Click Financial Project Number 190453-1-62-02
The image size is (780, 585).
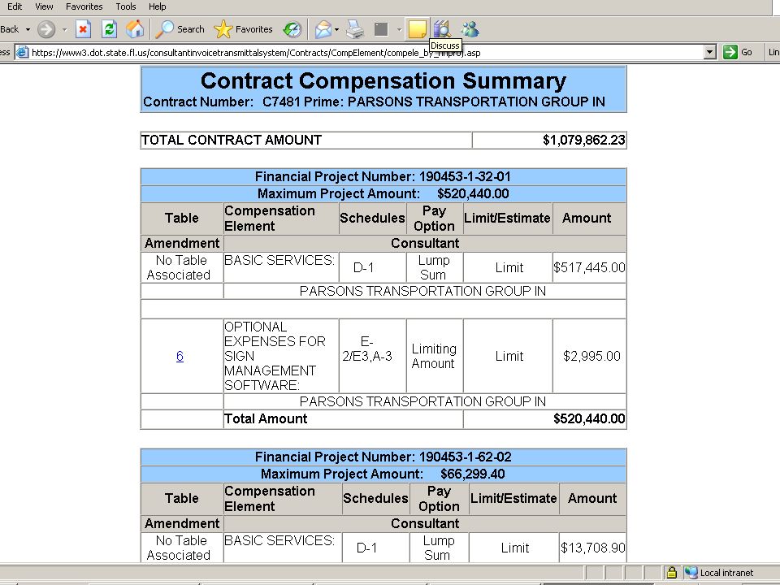383,457
